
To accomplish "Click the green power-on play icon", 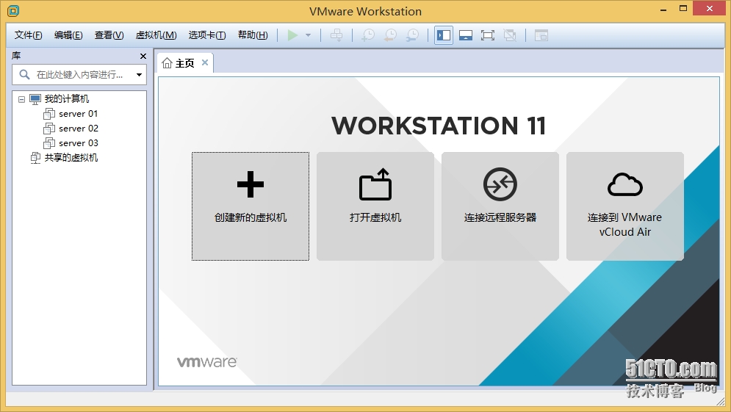I will tap(292, 35).
